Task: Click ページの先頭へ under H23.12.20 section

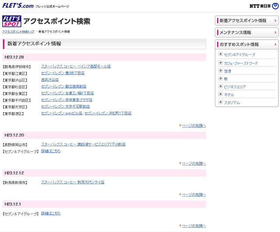Action: pyautogui.click(x=194, y=163)
